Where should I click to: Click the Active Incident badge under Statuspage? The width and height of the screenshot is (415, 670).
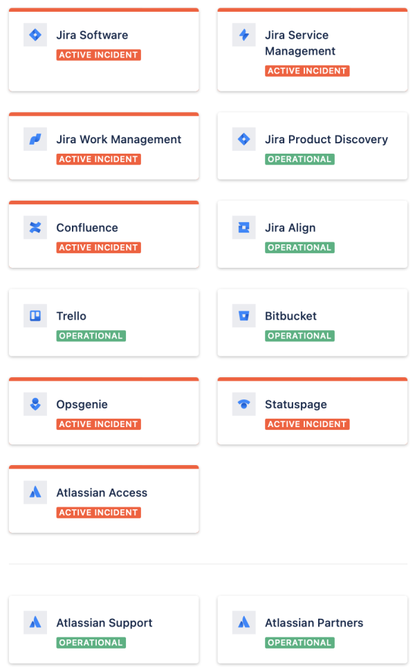(307, 424)
